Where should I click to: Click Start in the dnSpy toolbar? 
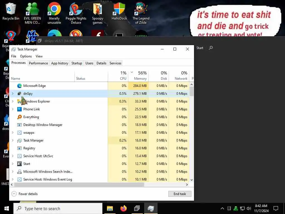200,48
